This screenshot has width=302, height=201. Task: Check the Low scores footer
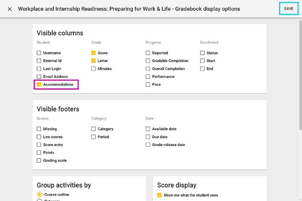pos(39,137)
